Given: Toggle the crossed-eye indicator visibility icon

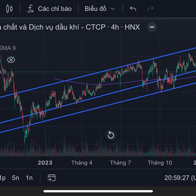Looking at the screenshot, I should coord(11,60).
